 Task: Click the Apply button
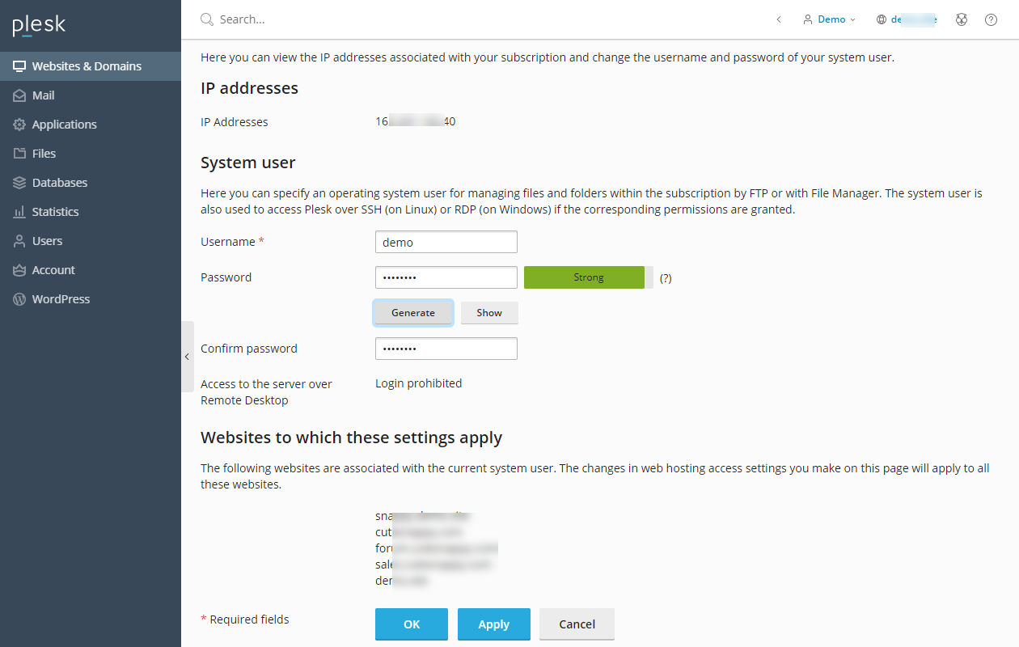493,624
